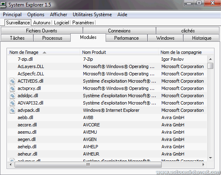Select the AcLayers.DLL row
This screenshot has width=221, height=175.
107,66
